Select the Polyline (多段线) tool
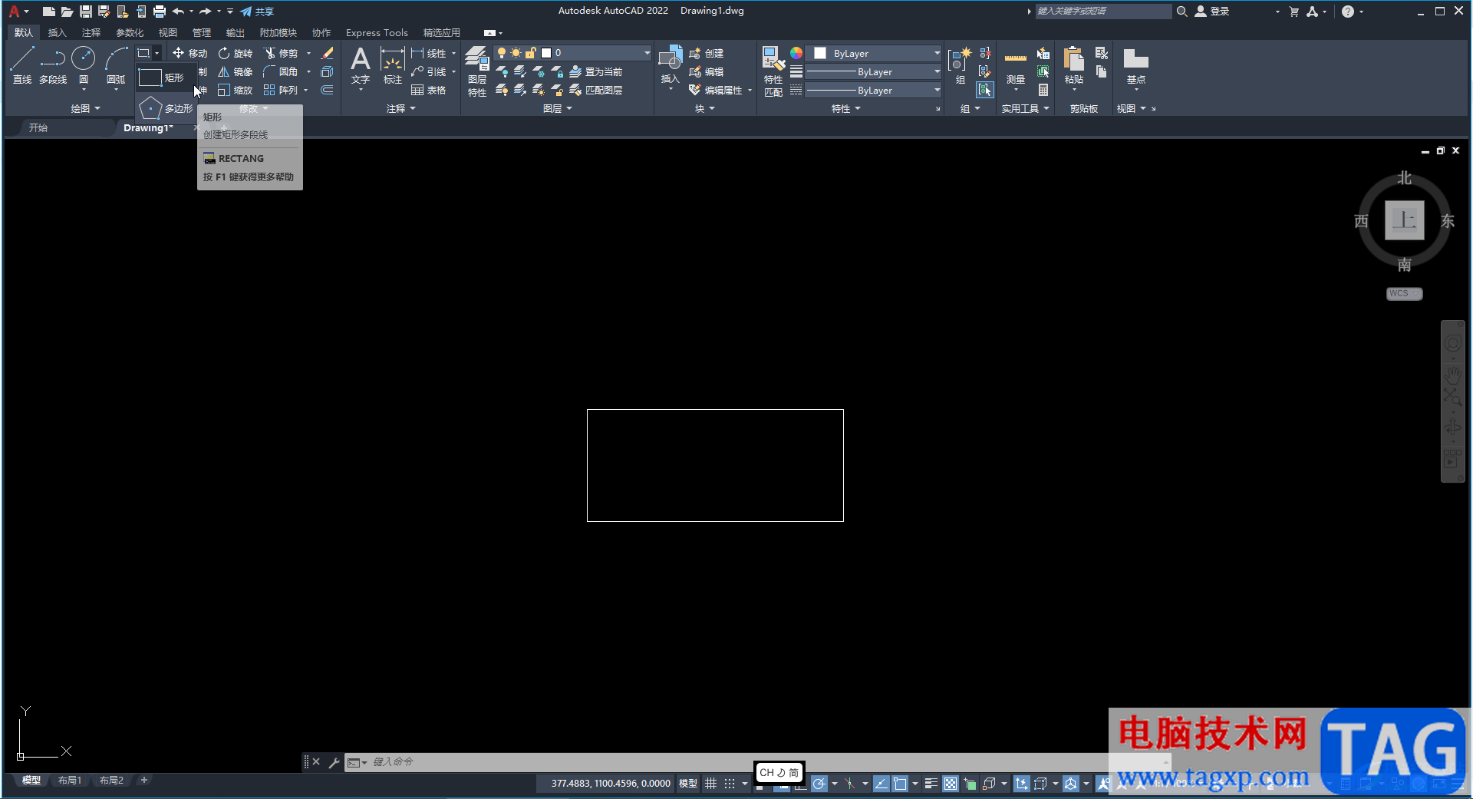The image size is (1473, 799). (53, 65)
